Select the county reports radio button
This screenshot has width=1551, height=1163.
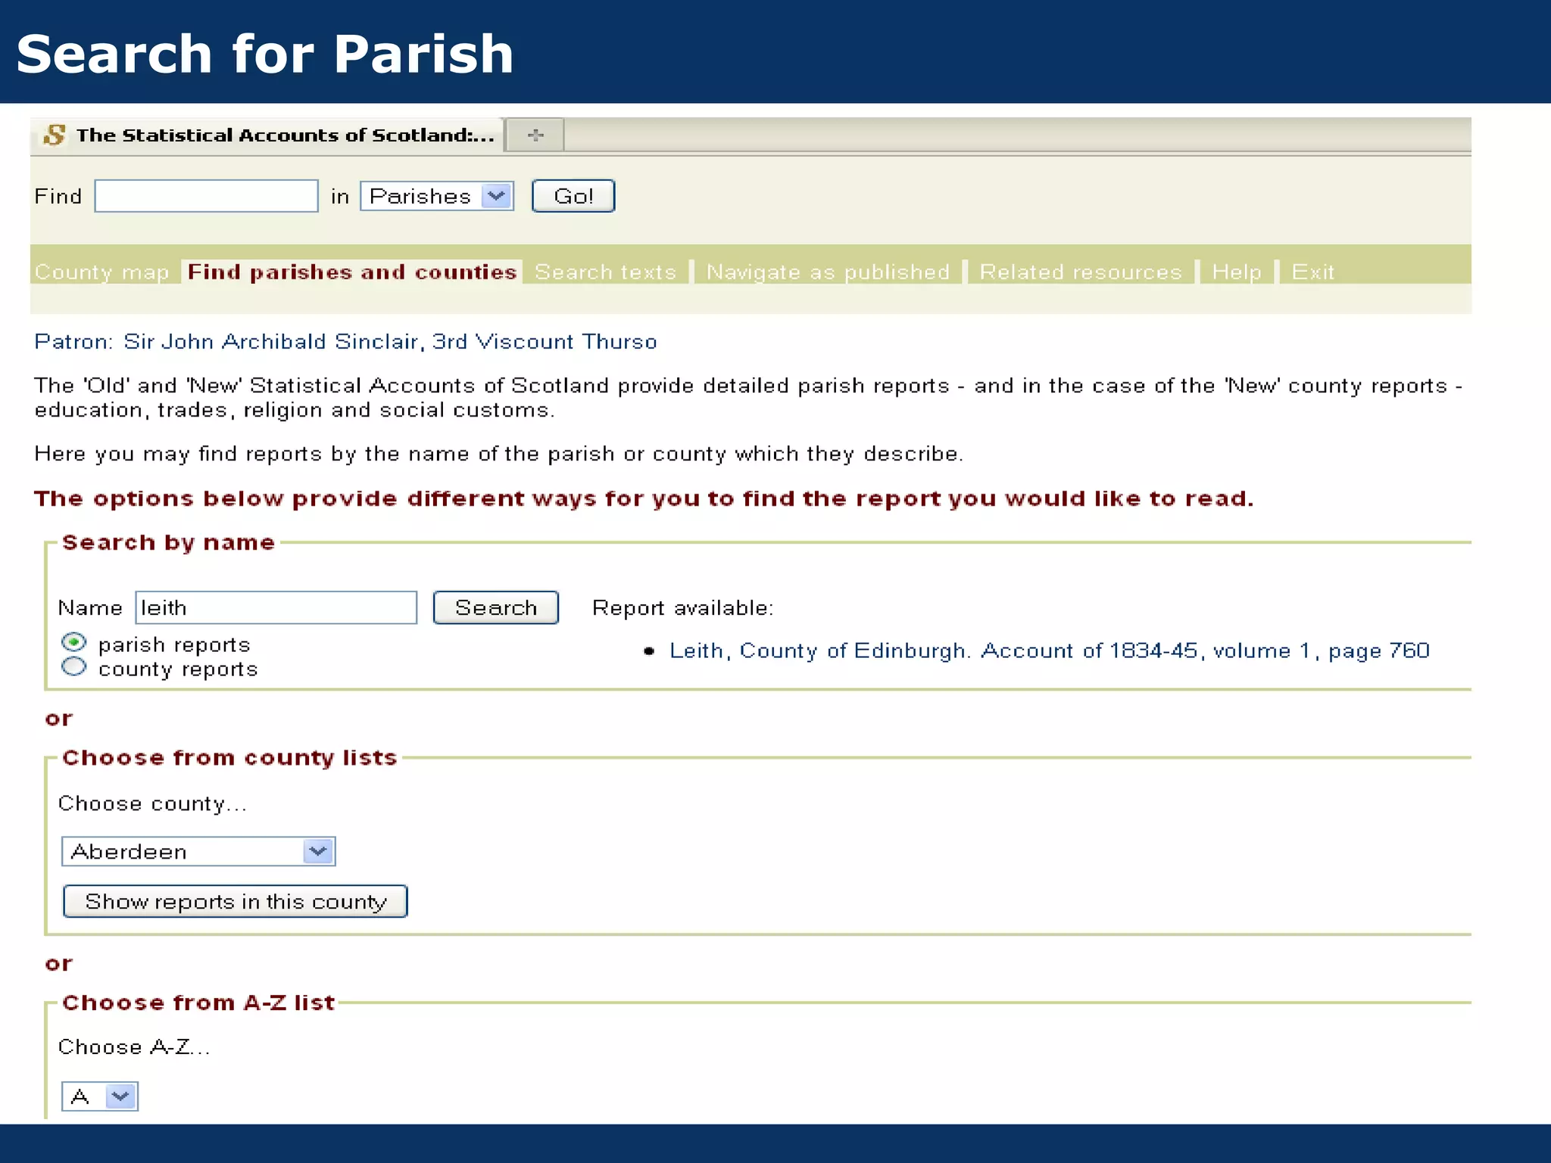tap(73, 667)
